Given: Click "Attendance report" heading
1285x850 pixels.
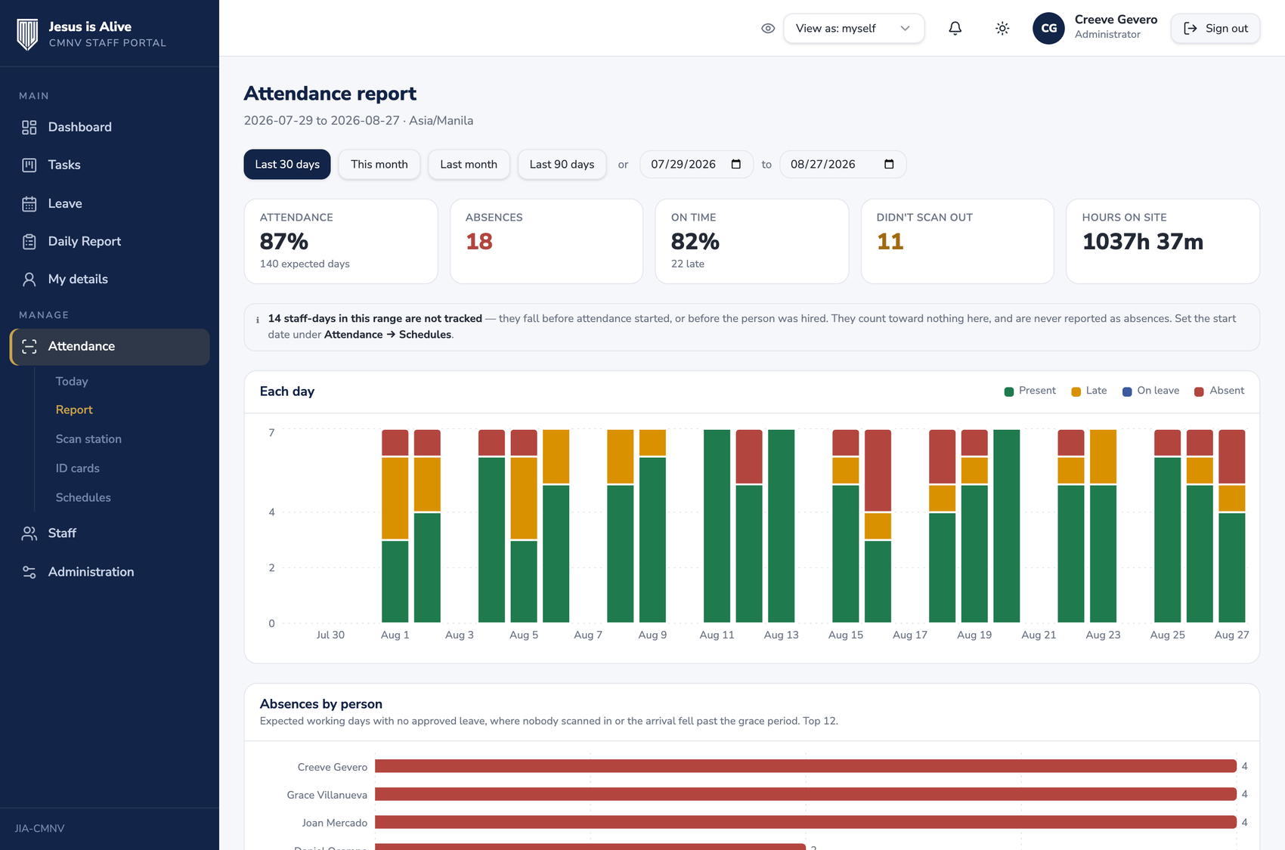Looking at the screenshot, I should click(x=330, y=94).
